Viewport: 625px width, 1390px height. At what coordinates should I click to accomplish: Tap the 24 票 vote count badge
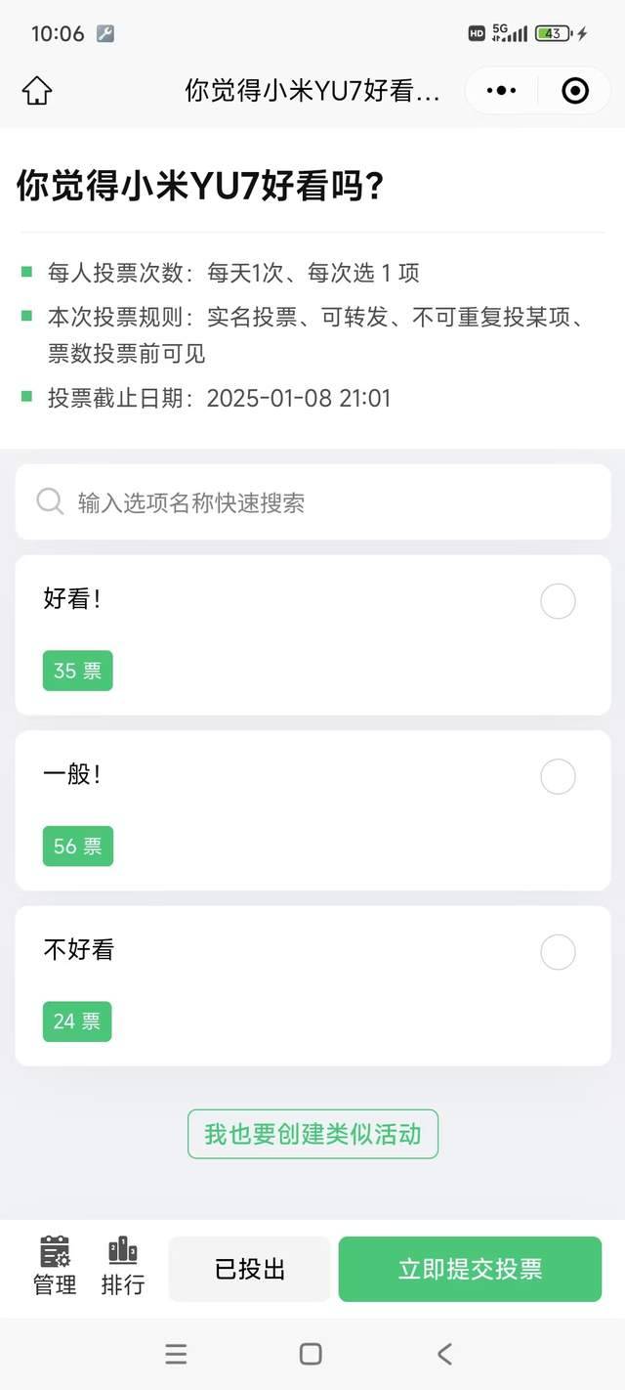[x=77, y=1021]
